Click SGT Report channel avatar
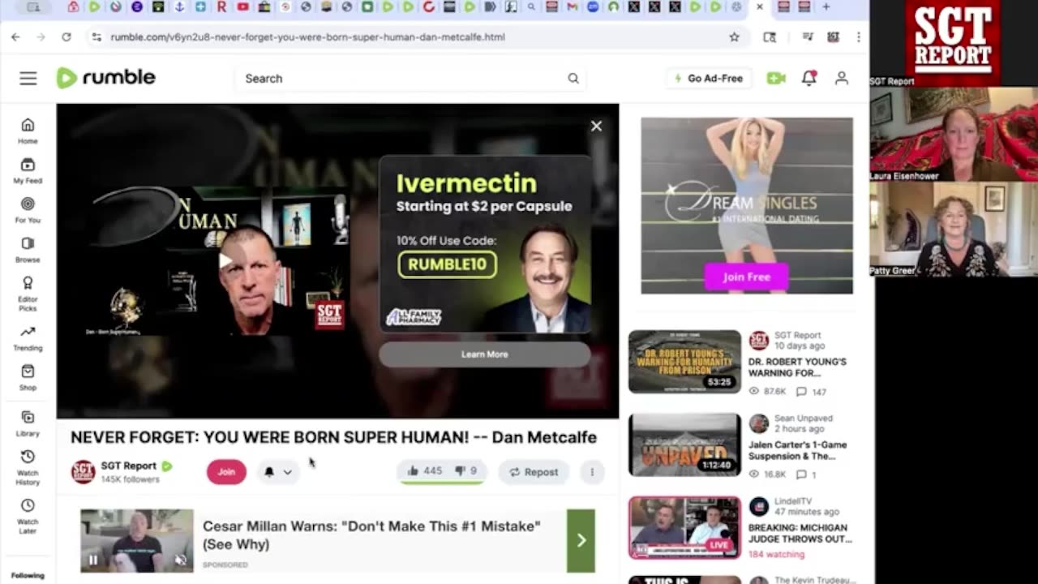This screenshot has width=1038, height=584. (83, 472)
